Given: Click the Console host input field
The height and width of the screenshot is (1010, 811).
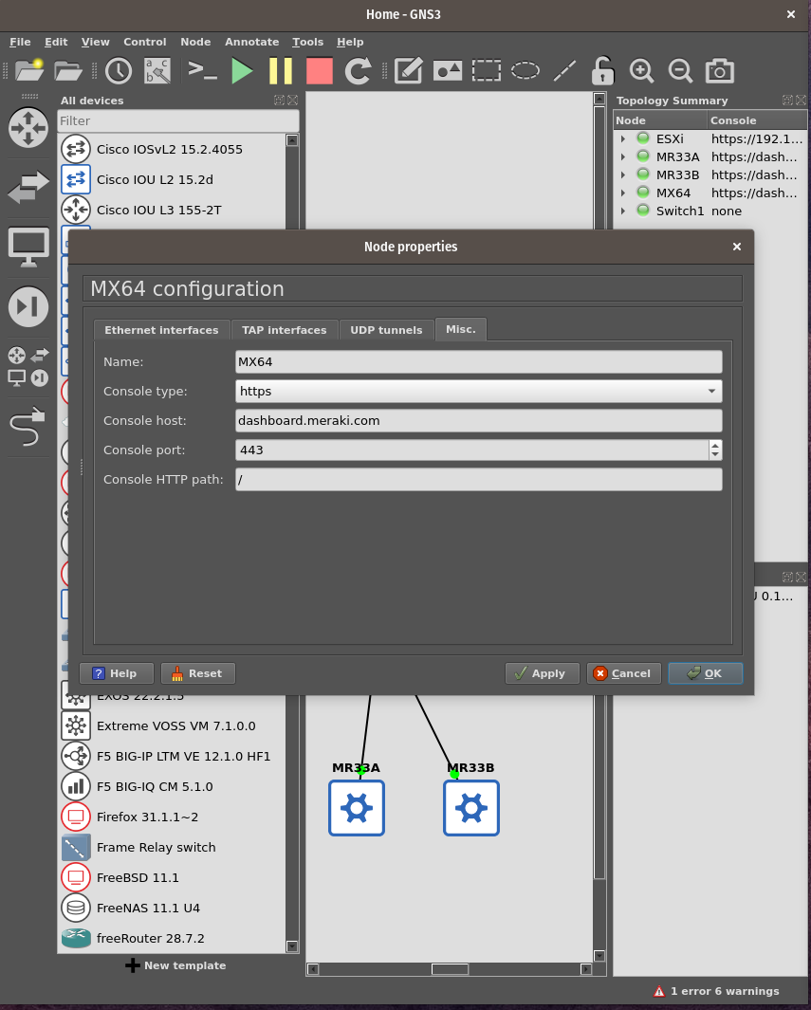Looking at the screenshot, I should (x=474, y=420).
